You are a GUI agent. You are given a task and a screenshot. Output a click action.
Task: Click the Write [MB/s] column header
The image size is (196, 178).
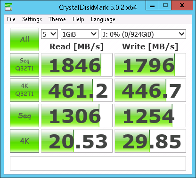150,46
